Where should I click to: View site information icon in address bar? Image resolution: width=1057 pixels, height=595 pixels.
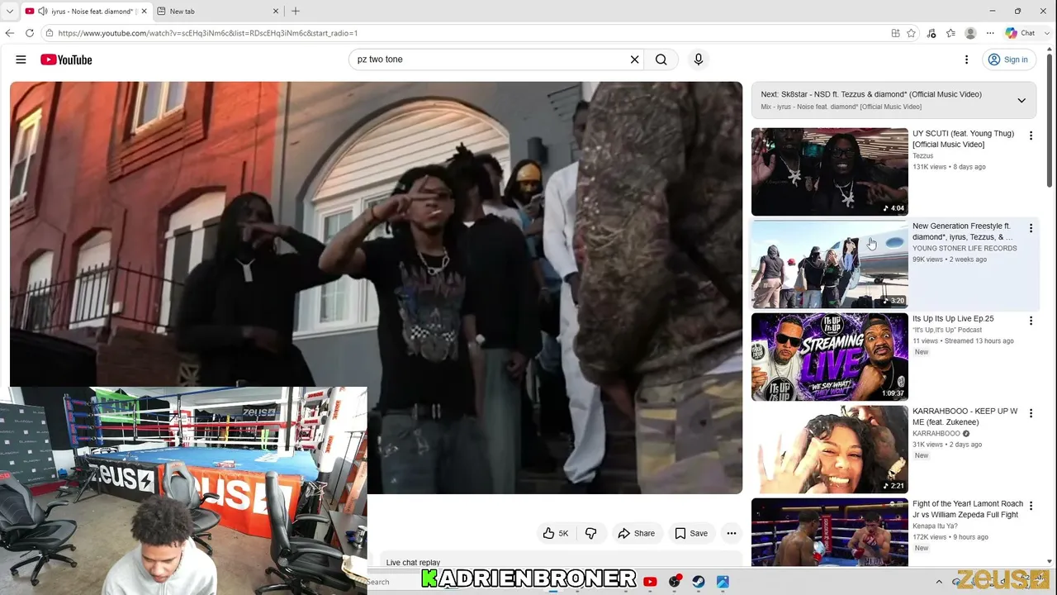50,33
